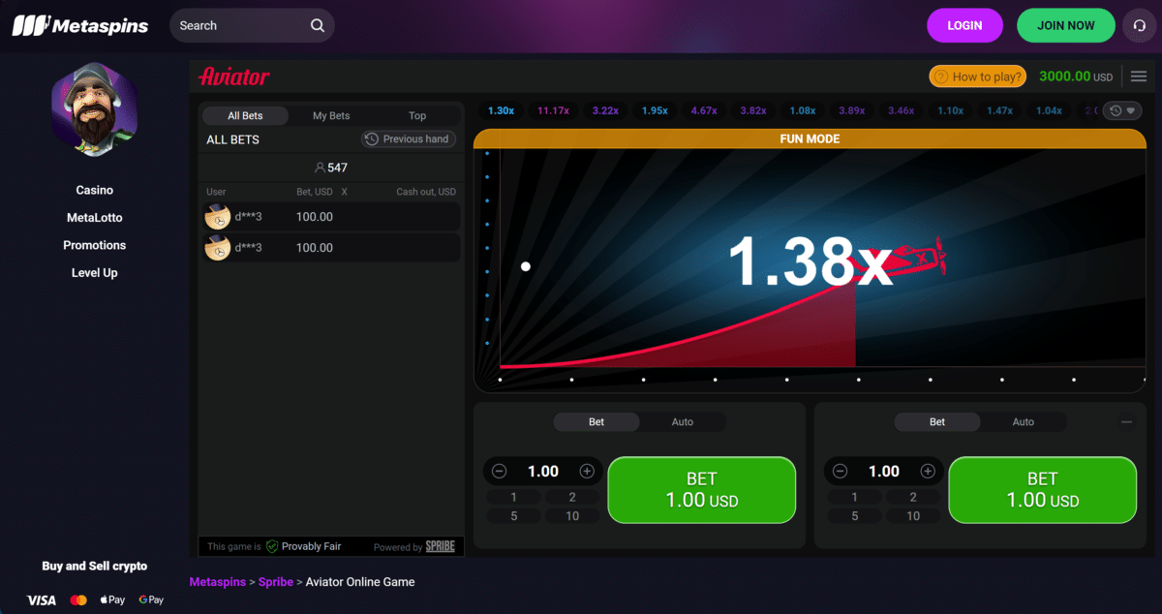This screenshot has height=614, width=1162.
Task: Click the 1.47x history multiplier
Action: click(1000, 110)
